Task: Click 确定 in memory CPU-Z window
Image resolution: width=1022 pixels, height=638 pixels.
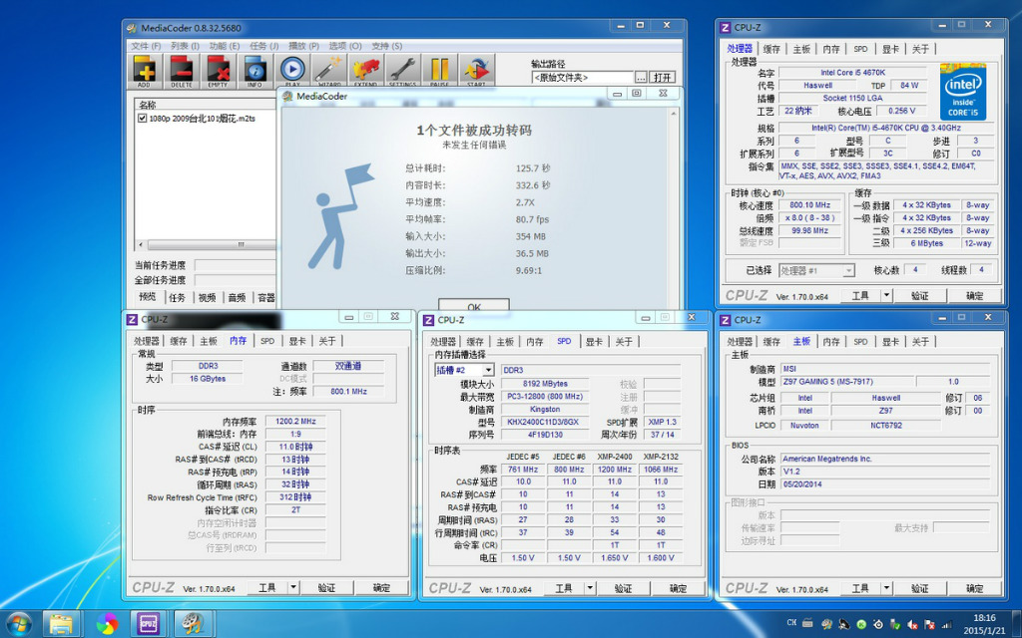Action: pos(382,588)
